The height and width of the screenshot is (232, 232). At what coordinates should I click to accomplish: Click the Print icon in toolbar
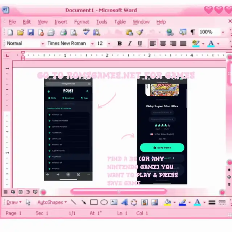click(63, 32)
